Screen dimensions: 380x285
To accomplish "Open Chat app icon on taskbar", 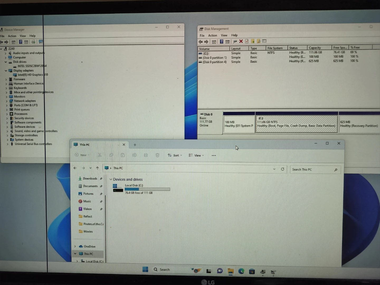I will point(220,271).
